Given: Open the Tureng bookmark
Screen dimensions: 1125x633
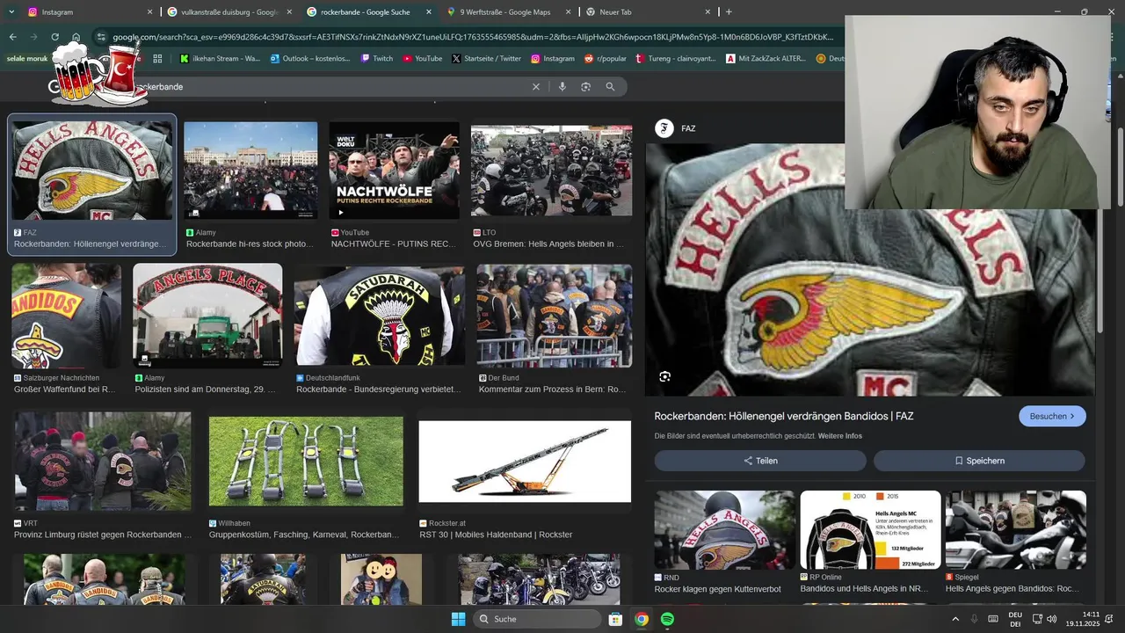Looking at the screenshot, I should pyautogui.click(x=676, y=59).
